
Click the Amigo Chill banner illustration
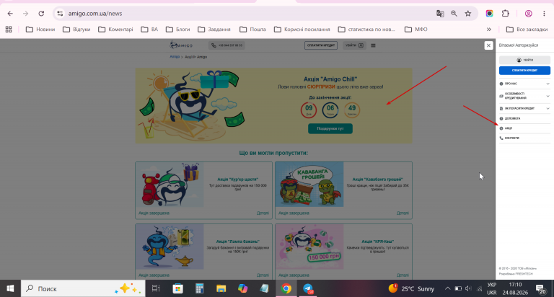pos(192,105)
